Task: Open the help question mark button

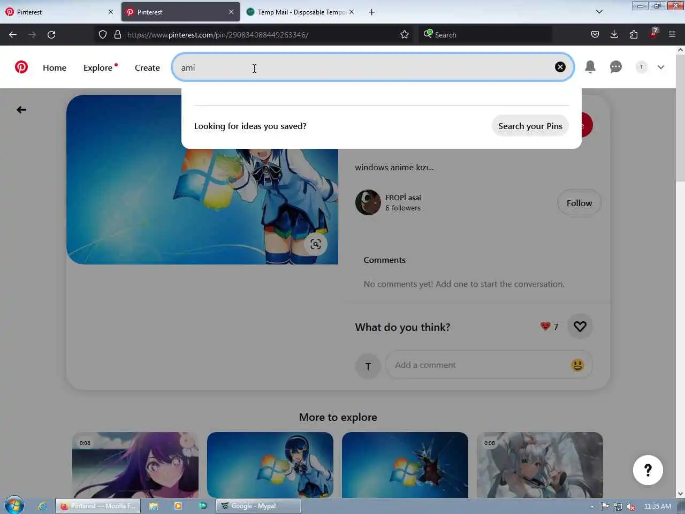Action: click(648, 470)
